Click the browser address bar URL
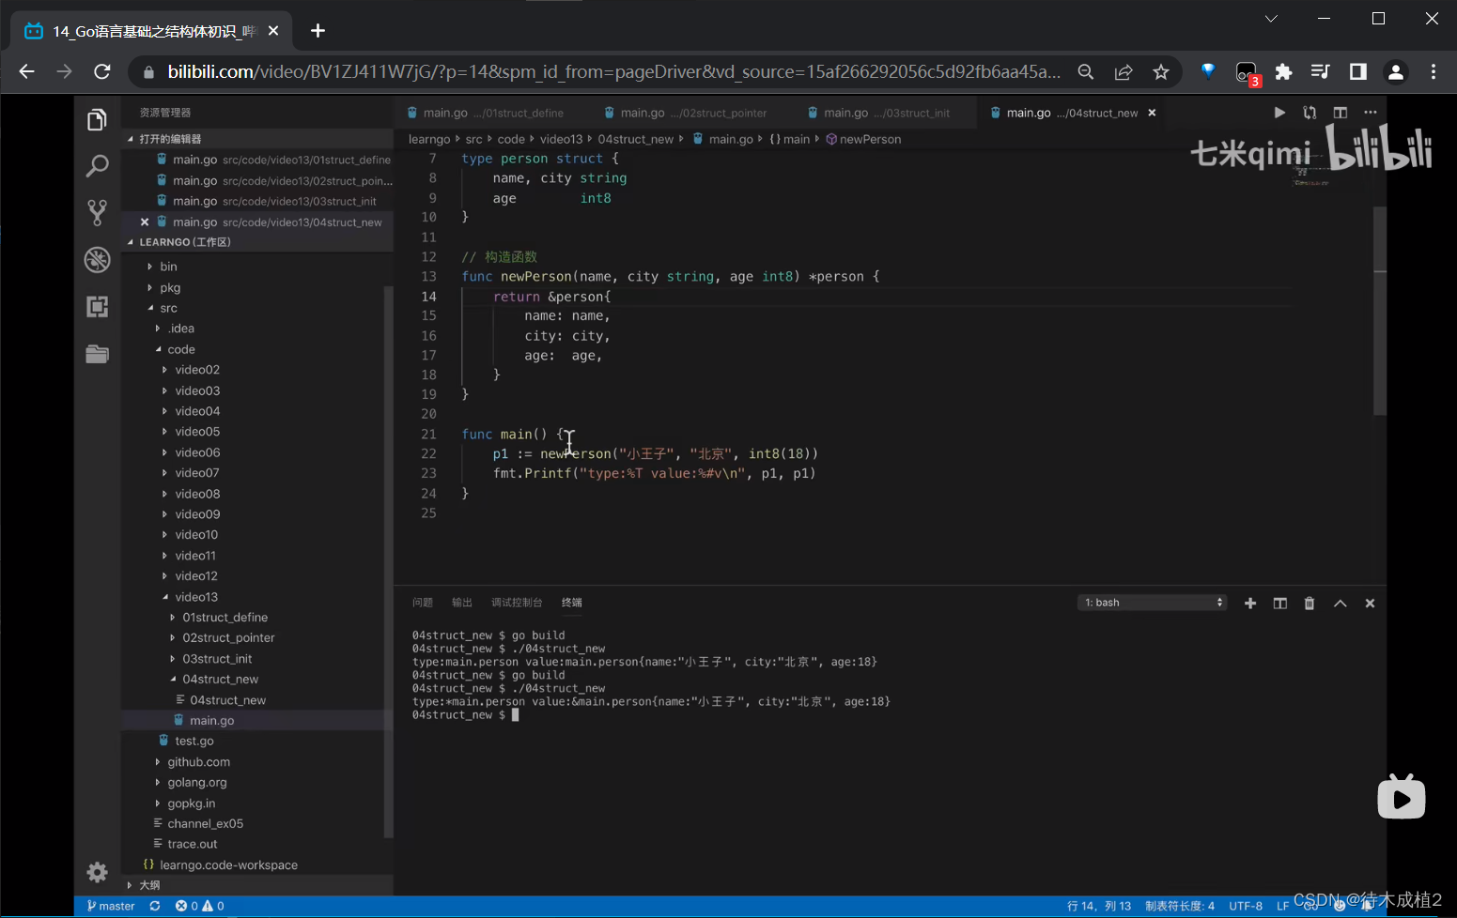 pyautogui.click(x=613, y=72)
